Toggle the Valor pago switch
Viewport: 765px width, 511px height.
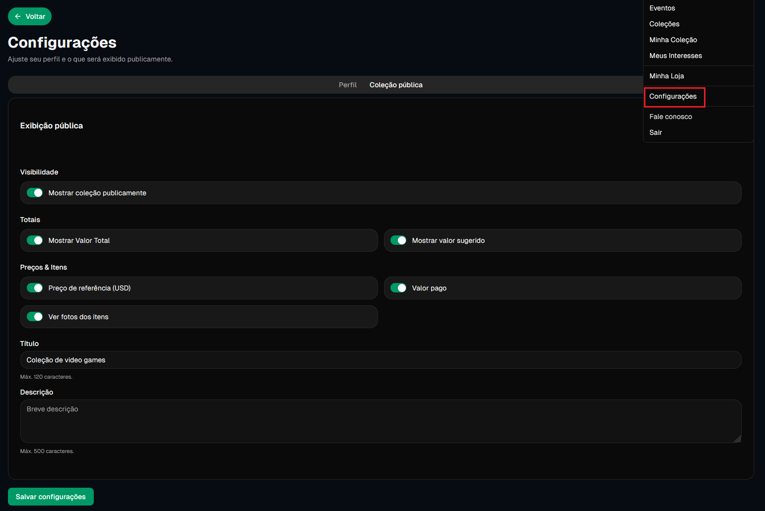click(398, 287)
